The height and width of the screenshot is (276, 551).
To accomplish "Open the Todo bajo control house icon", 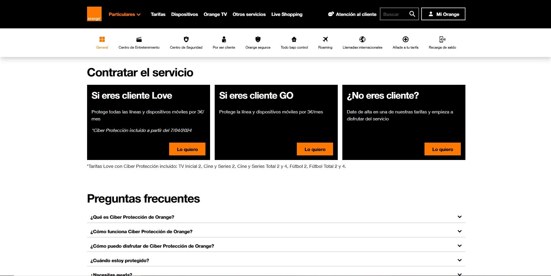I will pyautogui.click(x=294, y=39).
